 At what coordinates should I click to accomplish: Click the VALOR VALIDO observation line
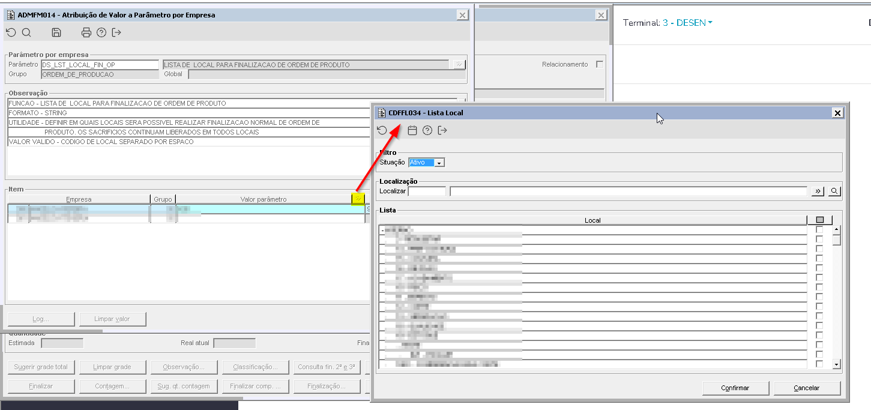[188, 142]
